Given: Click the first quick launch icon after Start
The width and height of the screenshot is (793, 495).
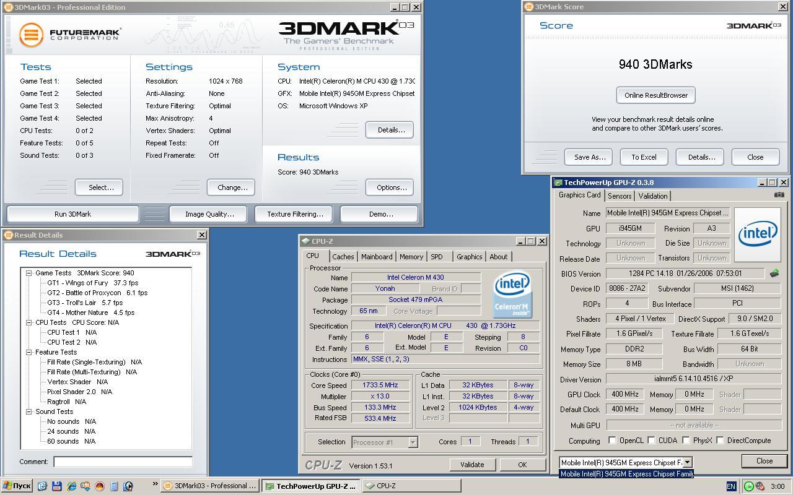Looking at the screenshot, I should point(42,486).
